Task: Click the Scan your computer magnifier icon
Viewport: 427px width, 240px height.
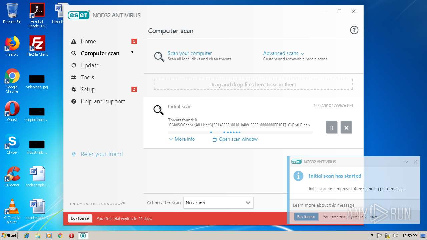Action: coord(159,56)
